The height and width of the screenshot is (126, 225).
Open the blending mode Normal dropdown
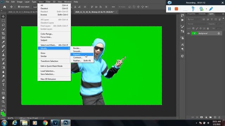197,24
